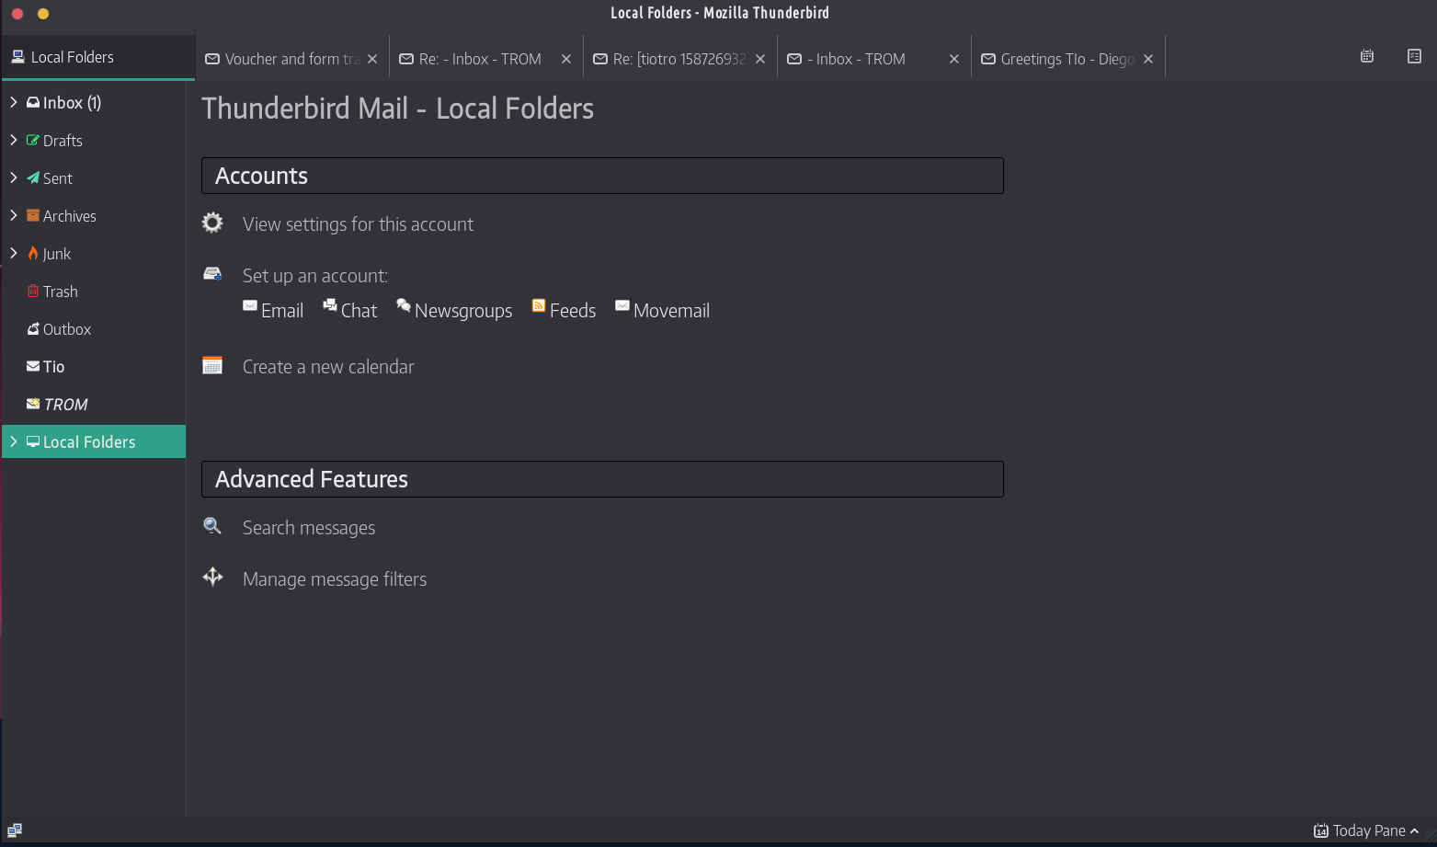The height and width of the screenshot is (847, 1437).
Task: Close the Greetings TIo - Diego tab
Action: (x=1148, y=59)
